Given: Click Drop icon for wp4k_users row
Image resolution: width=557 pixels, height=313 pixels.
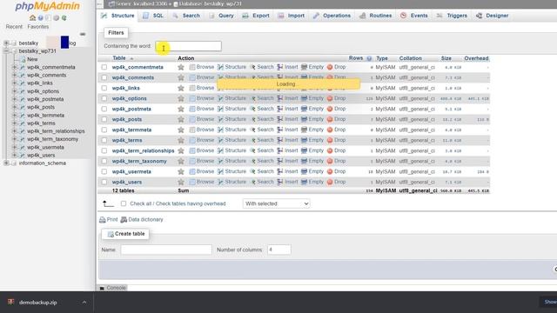Looking at the screenshot, I should (330, 182).
